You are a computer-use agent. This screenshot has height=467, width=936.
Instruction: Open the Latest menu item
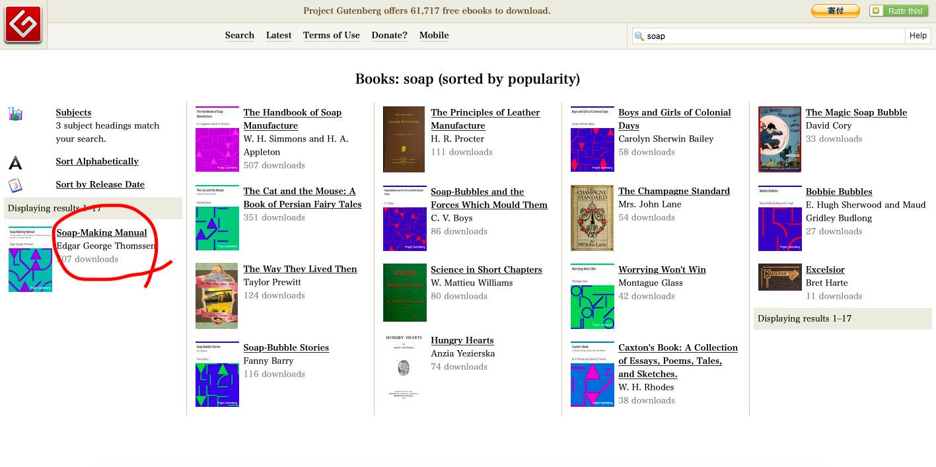coord(279,35)
